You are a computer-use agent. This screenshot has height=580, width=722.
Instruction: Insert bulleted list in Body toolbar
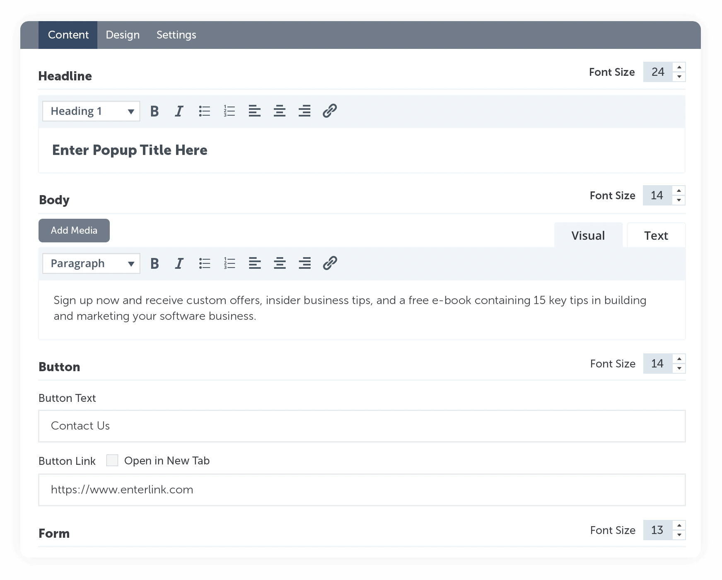coord(205,263)
